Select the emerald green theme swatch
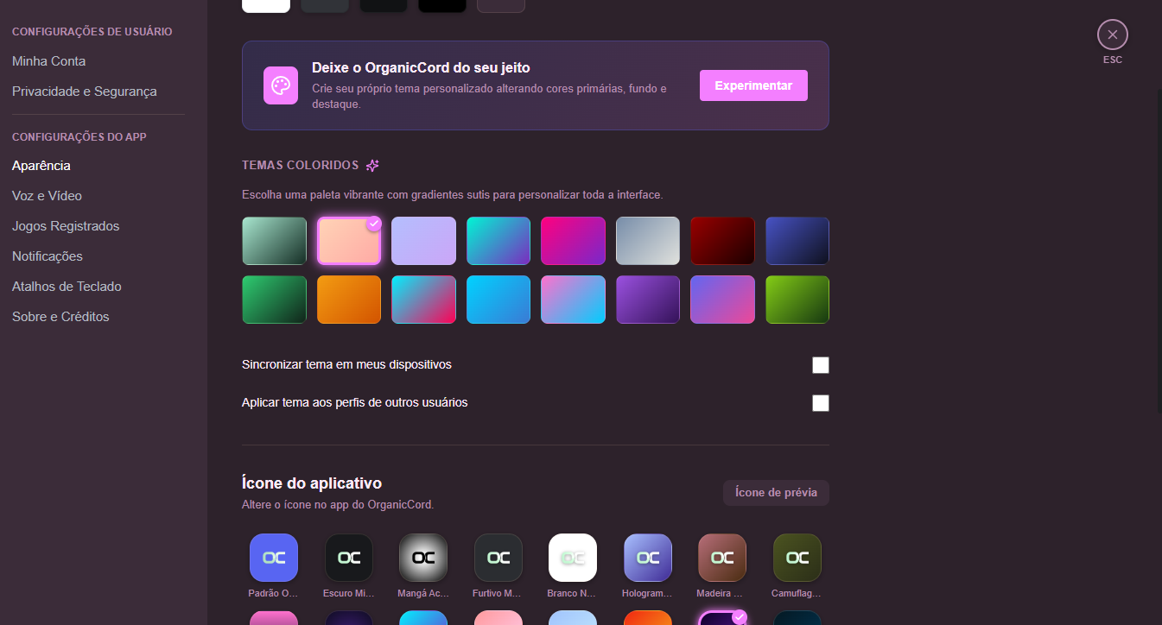This screenshot has width=1162, height=625. click(x=275, y=300)
